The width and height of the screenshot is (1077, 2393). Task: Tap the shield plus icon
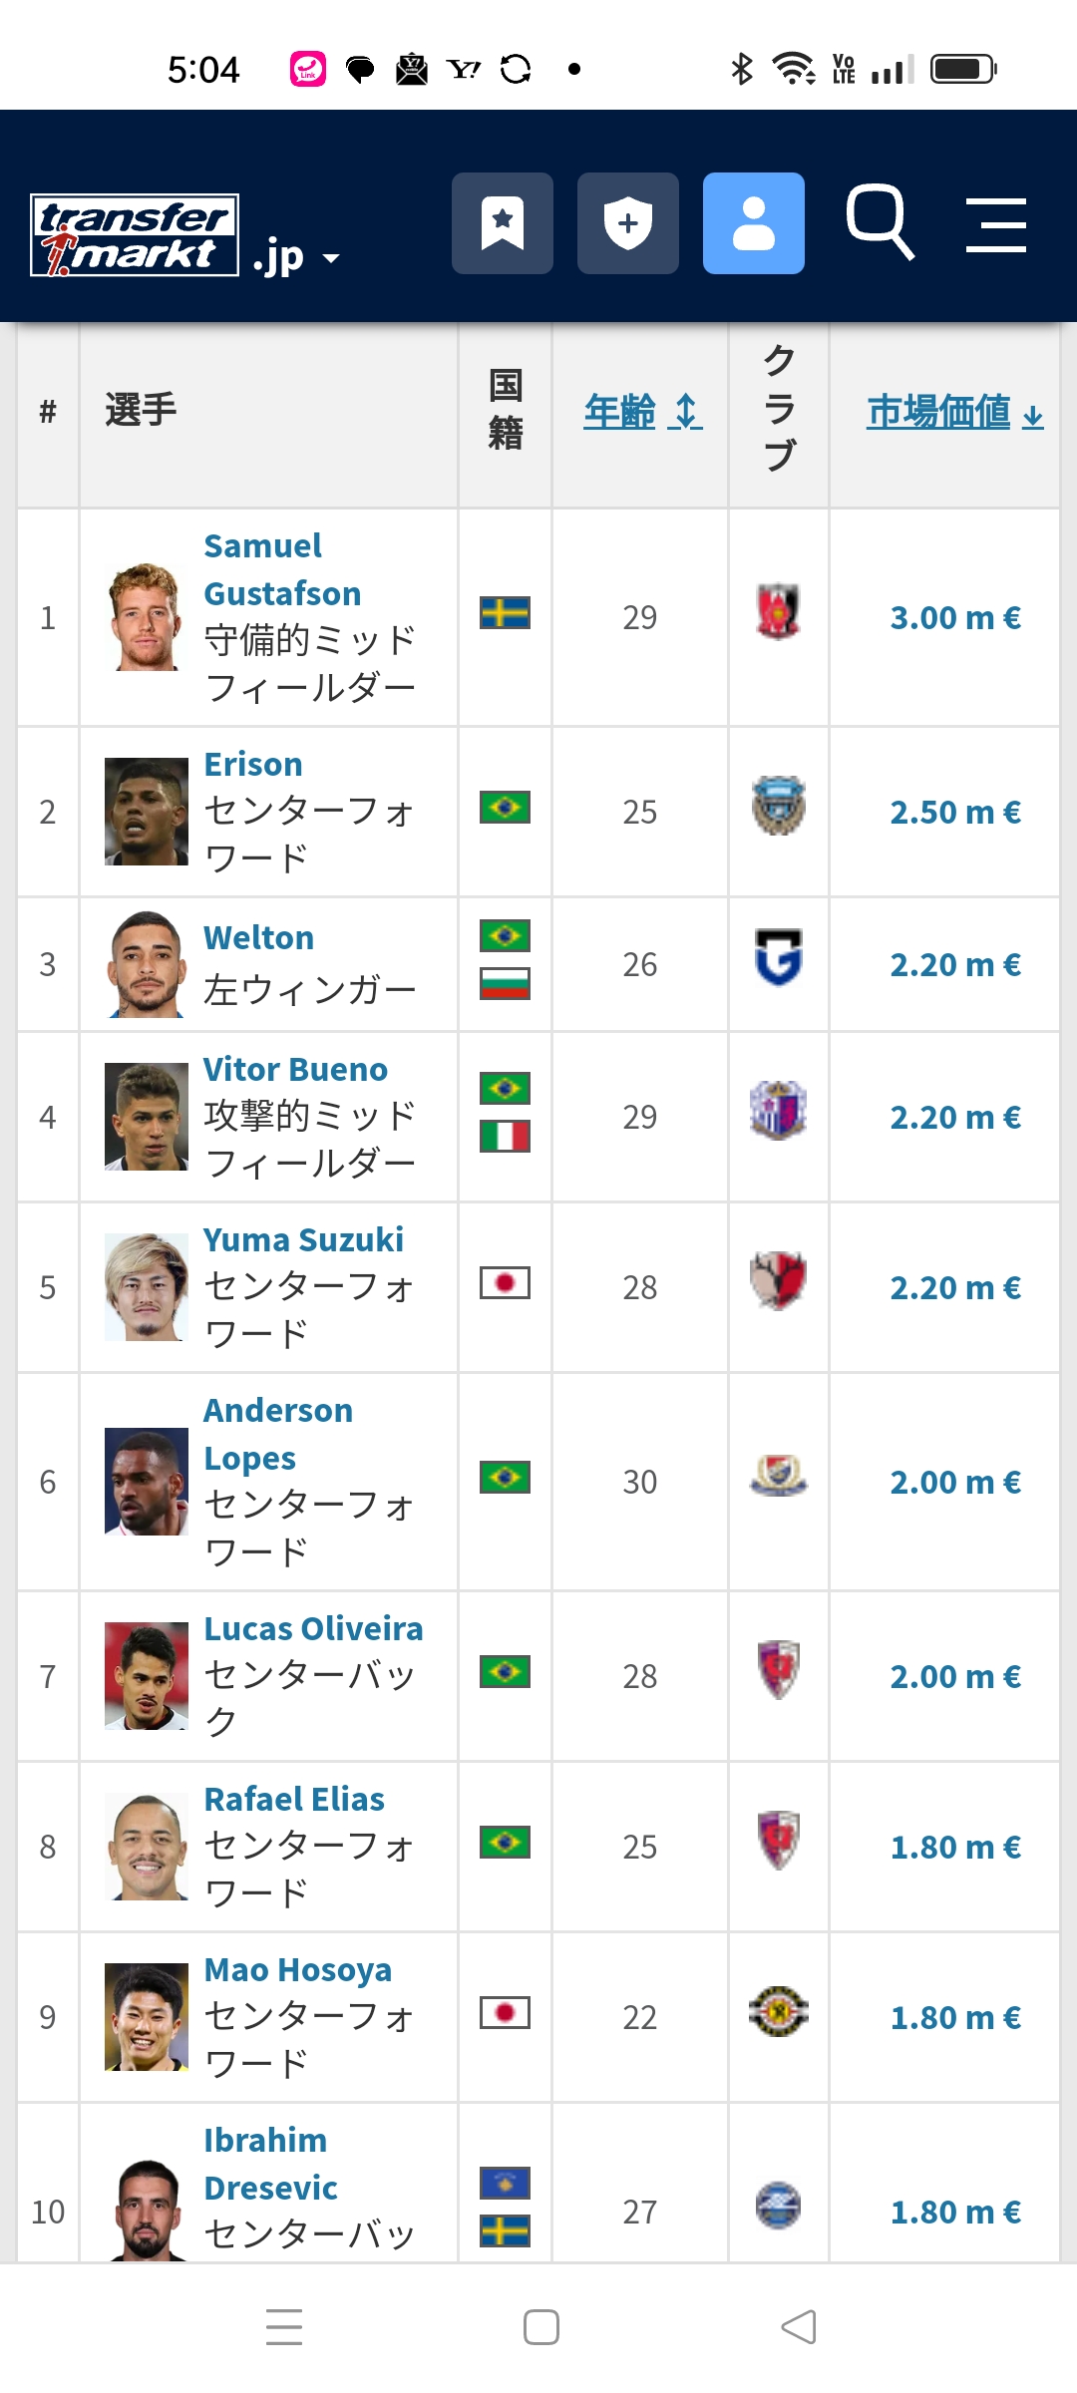tap(628, 223)
